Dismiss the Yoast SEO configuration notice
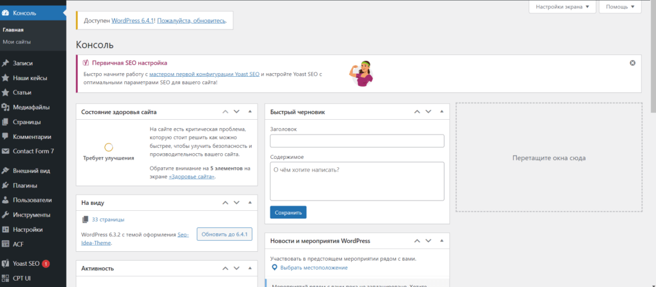 point(632,63)
